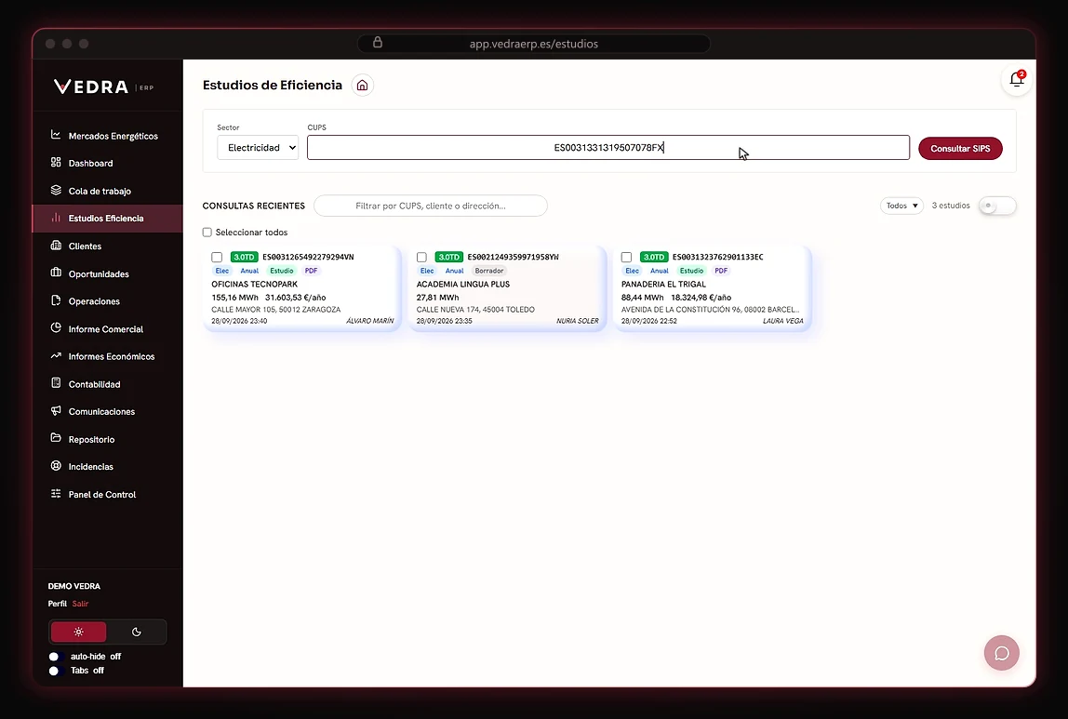Open Cola de trabajo menu item
Image resolution: width=1068 pixels, height=719 pixels.
(x=108, y=191)
